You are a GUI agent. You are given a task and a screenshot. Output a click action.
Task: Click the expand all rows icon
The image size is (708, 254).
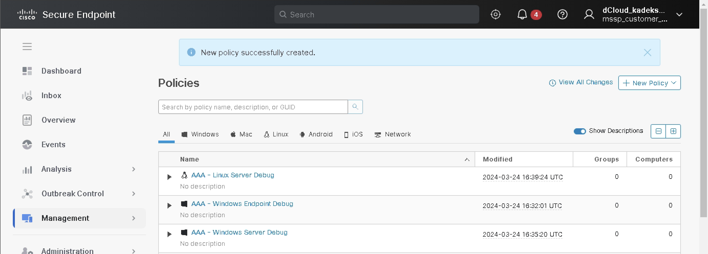673,131
